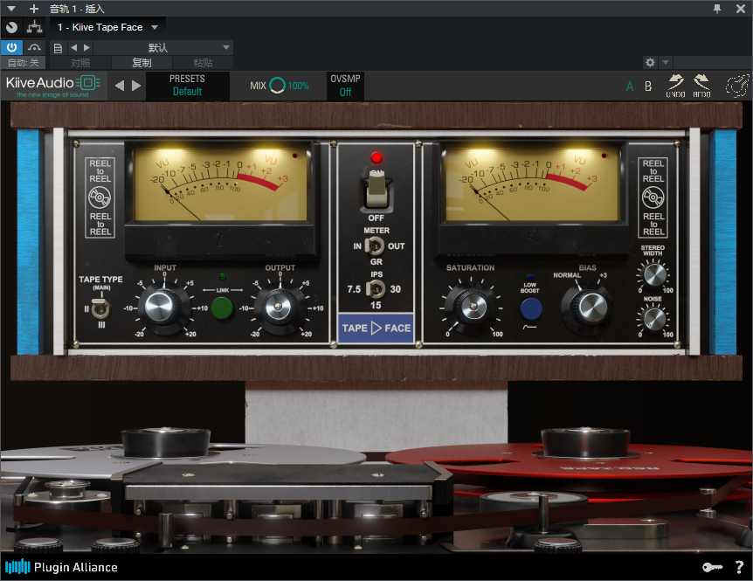Click the 复制 copy button
Viewport: 753px width, 581px height.
pos(142,63)
